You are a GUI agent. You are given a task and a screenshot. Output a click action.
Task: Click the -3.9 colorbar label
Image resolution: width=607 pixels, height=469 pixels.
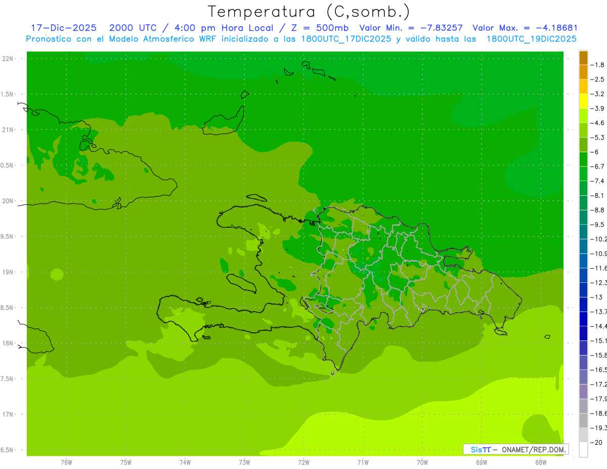click(598, 108)
